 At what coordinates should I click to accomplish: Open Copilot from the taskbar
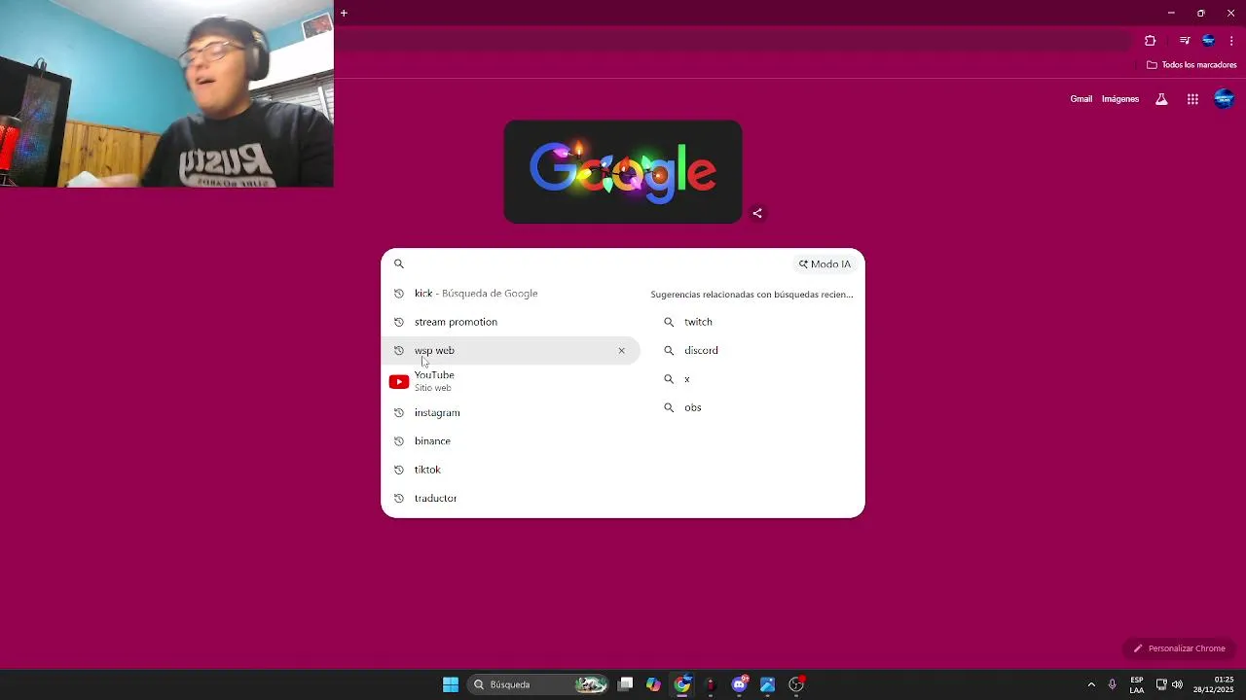654,684
